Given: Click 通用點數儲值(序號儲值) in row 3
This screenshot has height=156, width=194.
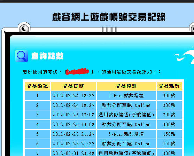Looking at the screenshot, I should [126, 115].
